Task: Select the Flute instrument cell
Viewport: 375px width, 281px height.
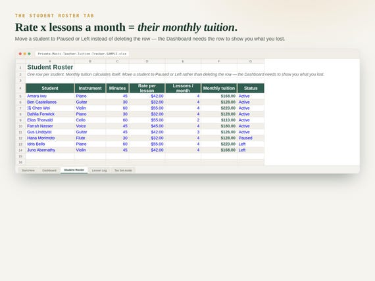Action: pos(90,138)
